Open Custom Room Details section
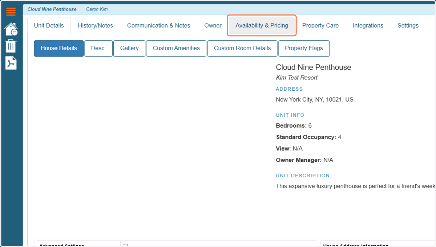Viewport: 436px width, 247px height. (x=242, y=48)
